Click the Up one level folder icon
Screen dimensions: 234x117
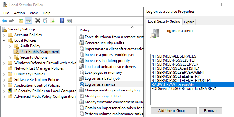pos(21,21)
